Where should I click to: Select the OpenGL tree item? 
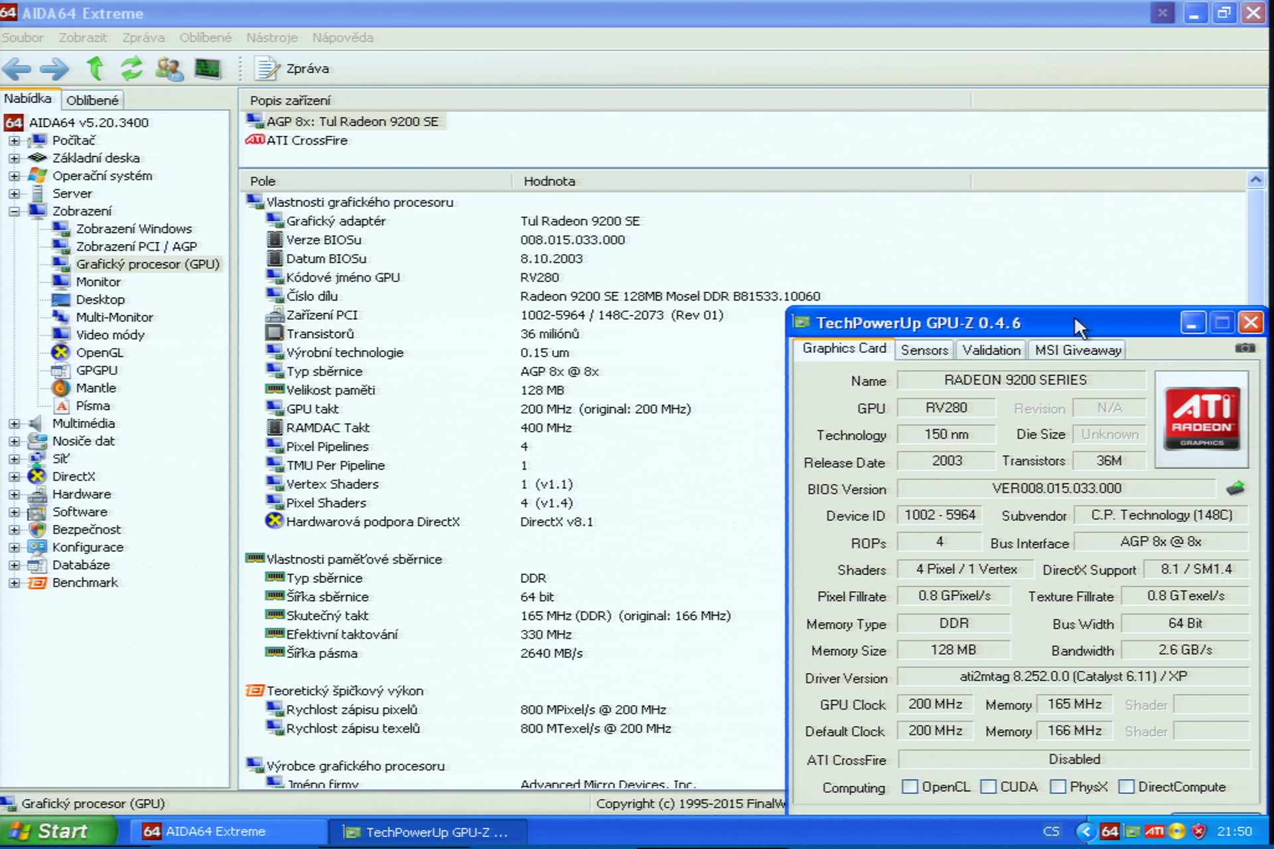coord(100,353)
